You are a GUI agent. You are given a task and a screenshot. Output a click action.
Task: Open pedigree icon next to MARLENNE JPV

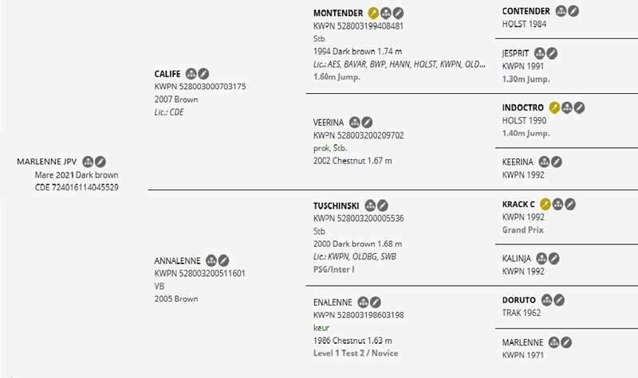88,162
